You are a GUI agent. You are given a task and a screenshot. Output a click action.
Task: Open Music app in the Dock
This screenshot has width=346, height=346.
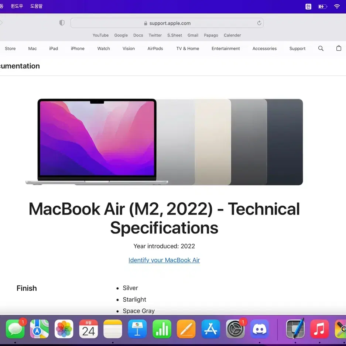point(319,329)
